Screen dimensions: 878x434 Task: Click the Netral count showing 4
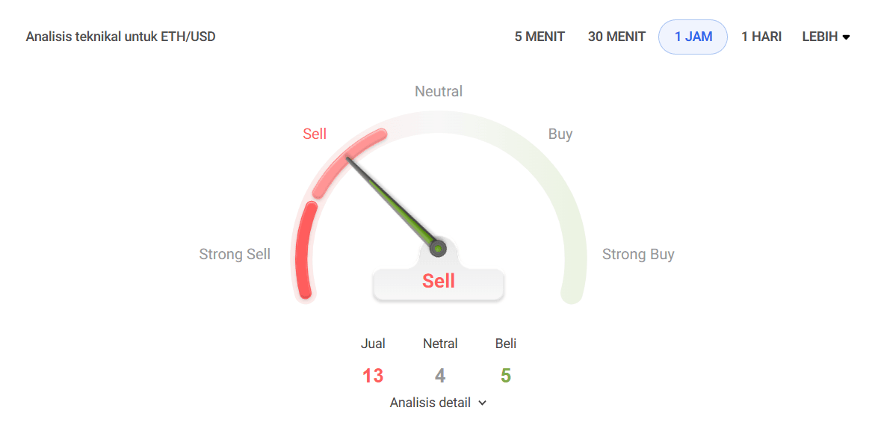click(x=439, y=376)
